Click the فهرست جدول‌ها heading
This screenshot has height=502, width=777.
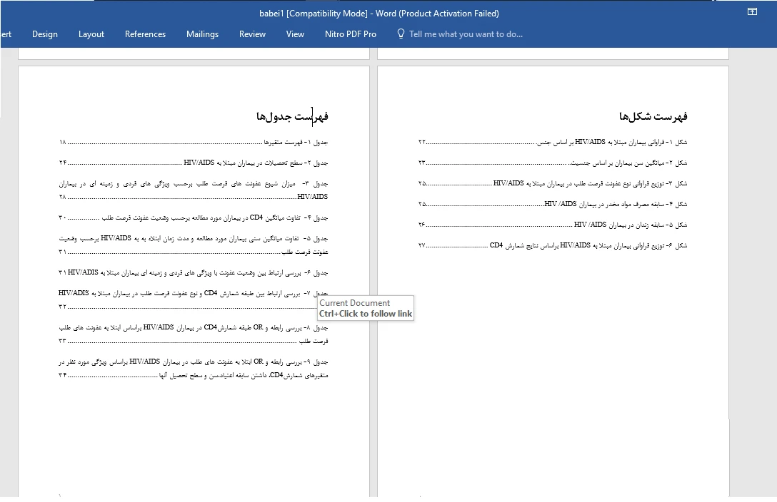(292, 116)
